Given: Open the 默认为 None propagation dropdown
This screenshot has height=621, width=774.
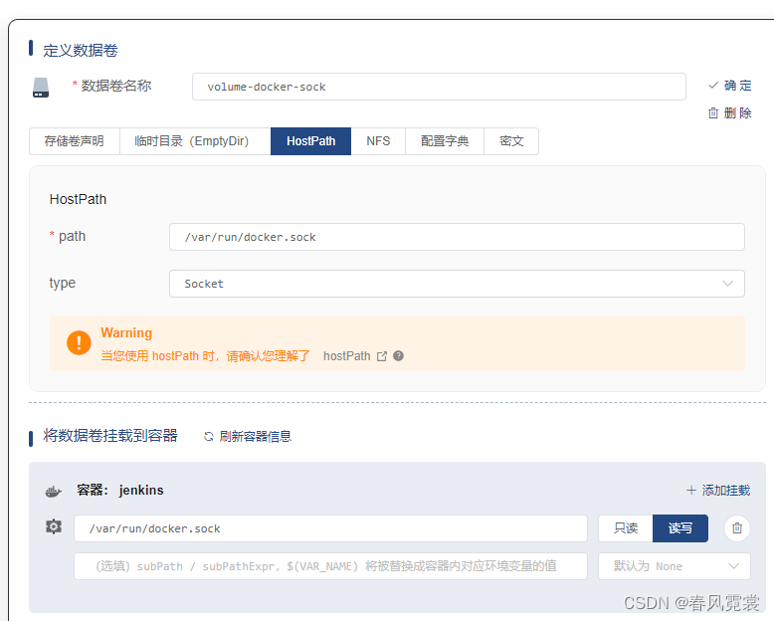Looking at the screenshot, I should (675, 566).
